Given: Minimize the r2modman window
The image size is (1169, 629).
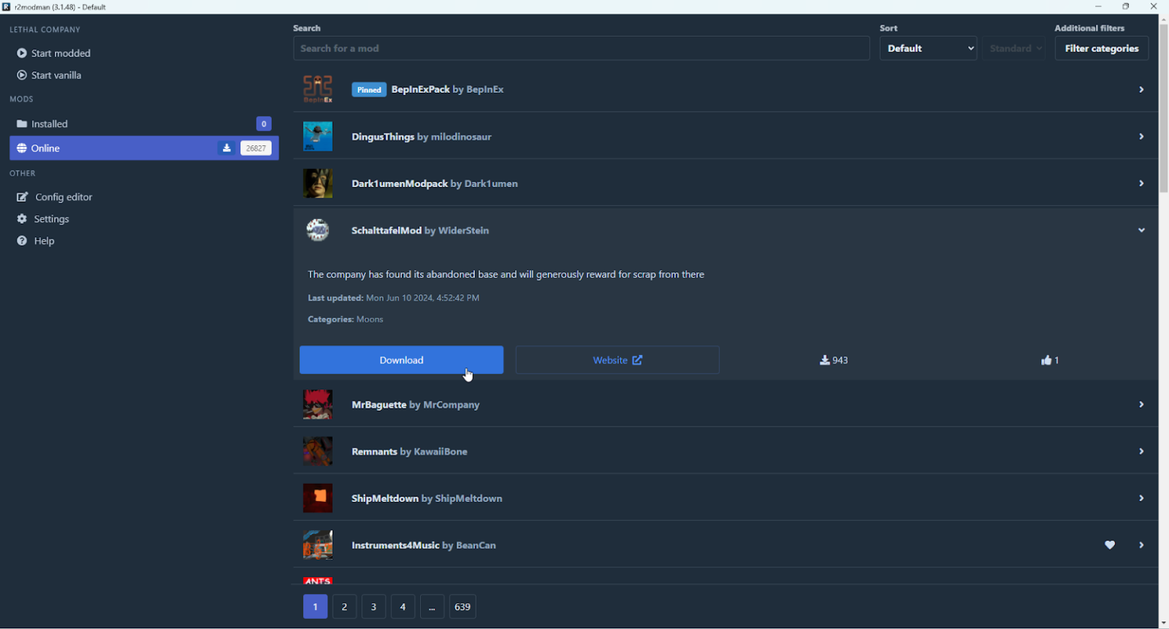Looking at the screenshot, I should coord(1098,7).
